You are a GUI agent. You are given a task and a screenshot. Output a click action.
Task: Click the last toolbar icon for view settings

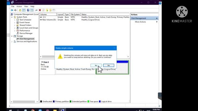pos(54,10)
